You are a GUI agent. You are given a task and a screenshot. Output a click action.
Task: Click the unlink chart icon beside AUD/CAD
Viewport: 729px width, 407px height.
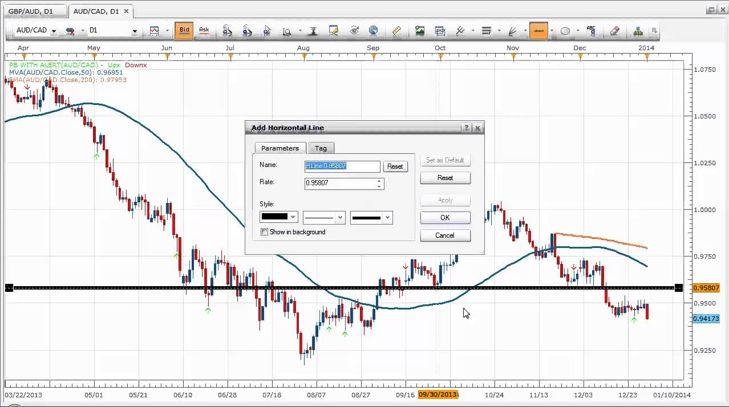click(71, 31)
